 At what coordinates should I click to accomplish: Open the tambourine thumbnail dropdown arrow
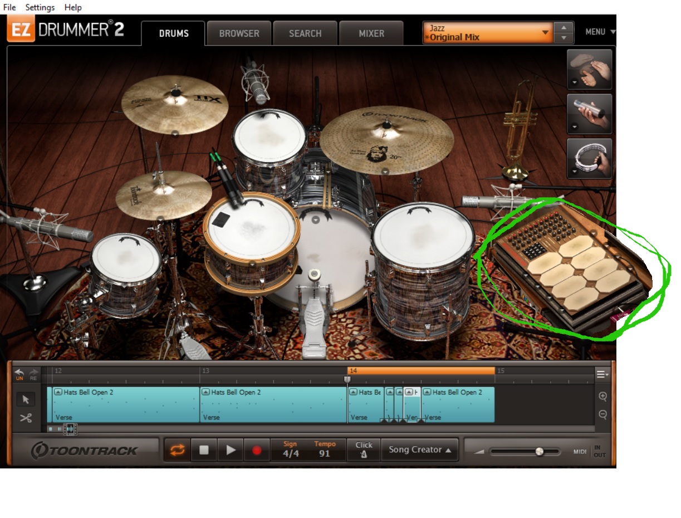(574, 172)
